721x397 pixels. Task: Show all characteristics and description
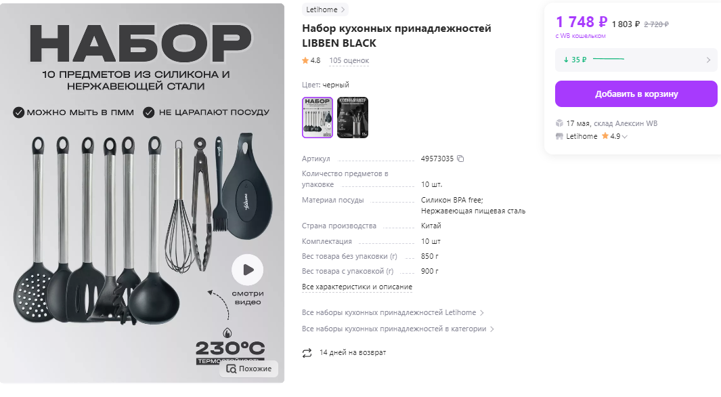357,287
